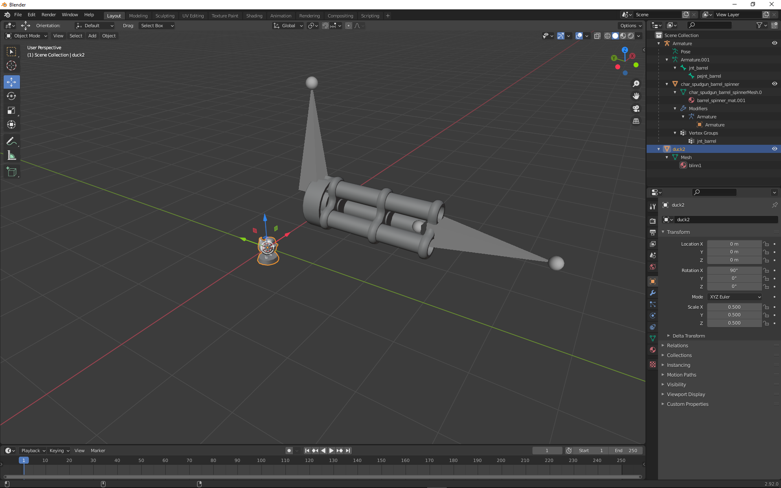Open the Object Data mesh properties tab
This screenshot has height=488, width=781.
(x=653, y=338)
